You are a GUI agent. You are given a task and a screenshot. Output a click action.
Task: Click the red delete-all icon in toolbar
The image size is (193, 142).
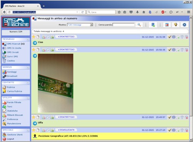167,25
